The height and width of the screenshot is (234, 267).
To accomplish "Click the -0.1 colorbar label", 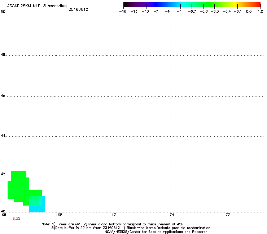I will pos(238,12).
